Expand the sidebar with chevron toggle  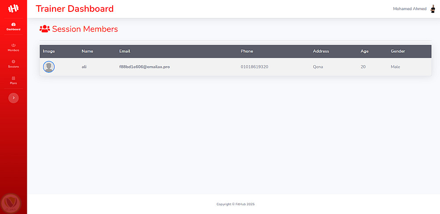coord(14,98)
